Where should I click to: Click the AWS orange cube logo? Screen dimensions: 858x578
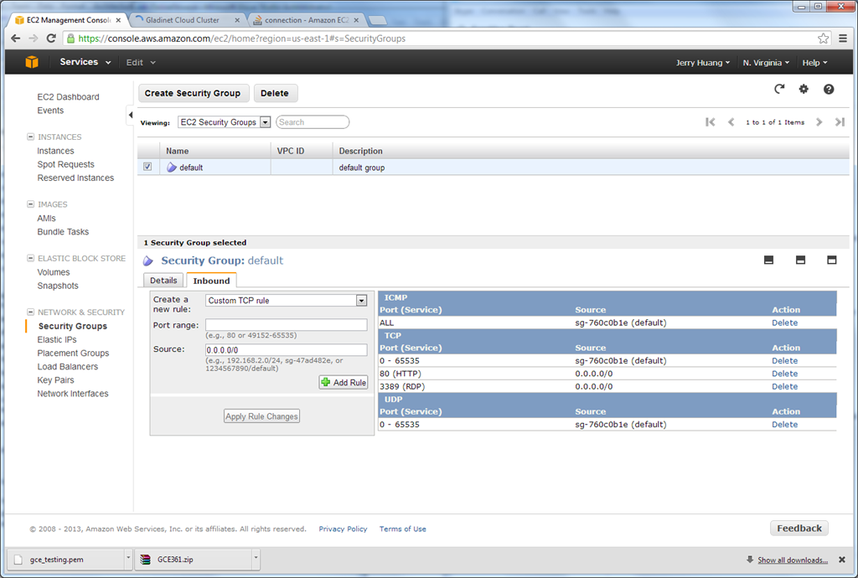click(x=32, y=62)
